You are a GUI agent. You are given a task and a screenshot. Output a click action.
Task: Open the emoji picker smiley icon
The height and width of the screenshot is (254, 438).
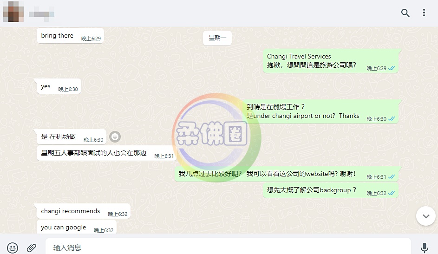click(x=13, y=247)
